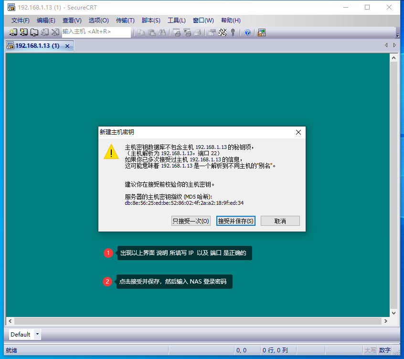This screenshot has height=359, width=404.
Task: Click the Connect toolbar icon
Action: [x=13, y=32]
